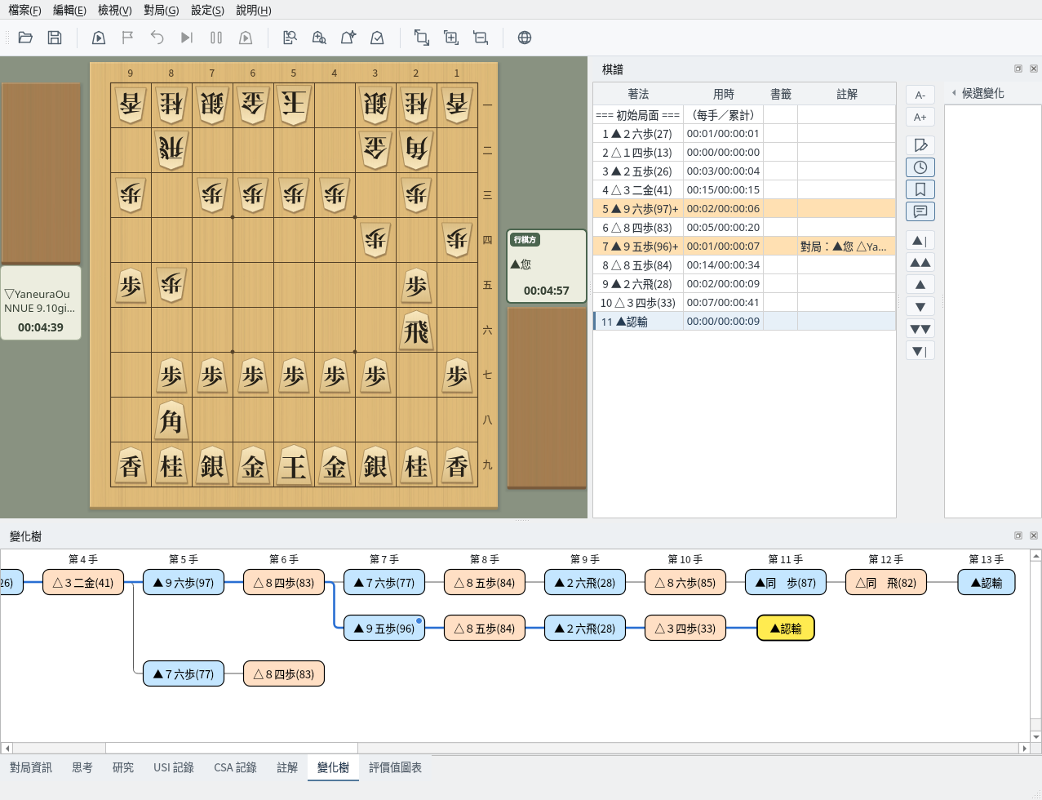Viewport: 1042px width, 800px height.
Task: Click the globe icon in the toolbar
Action: pos(525,38)
